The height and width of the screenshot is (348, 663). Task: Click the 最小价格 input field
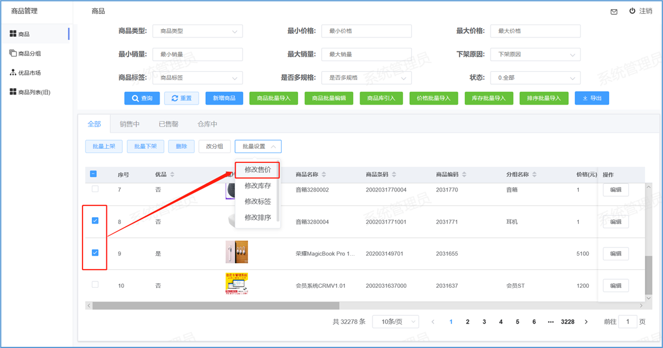pyautogui.click(x=366, y=32)
